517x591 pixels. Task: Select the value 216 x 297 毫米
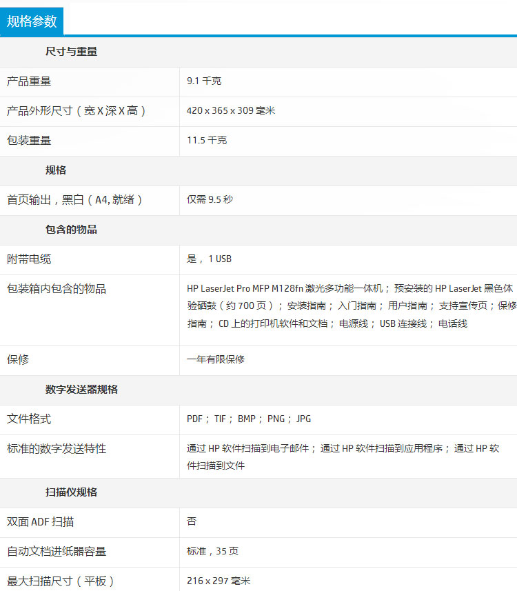pos(219,581)
